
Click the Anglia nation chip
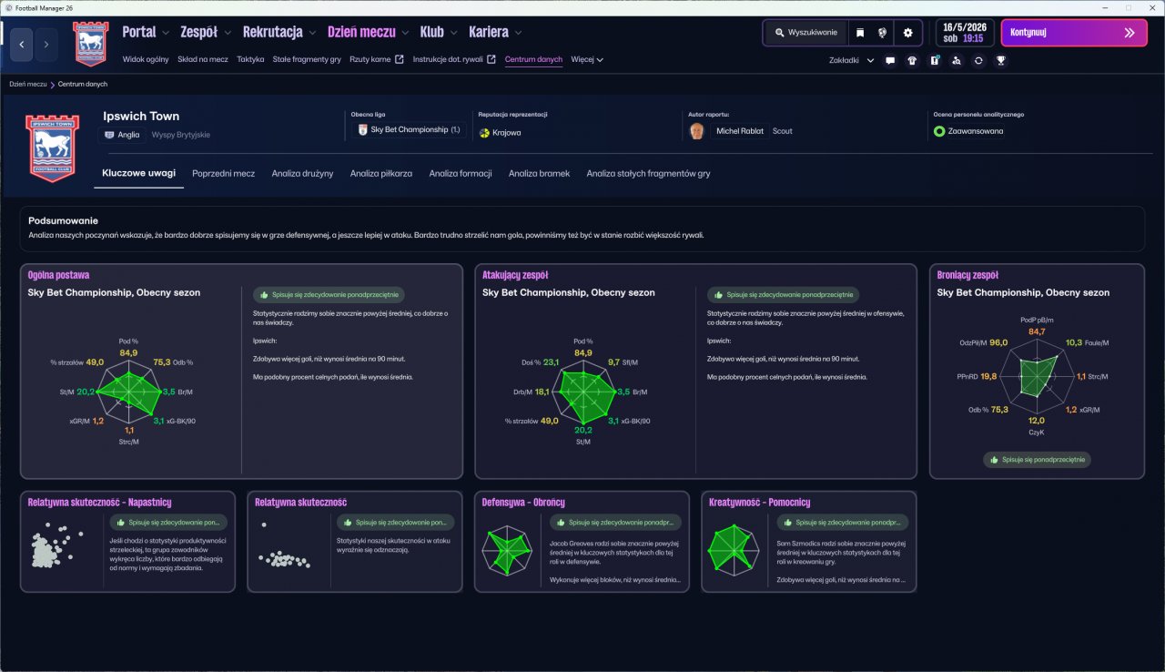click(x=123, y=135)
